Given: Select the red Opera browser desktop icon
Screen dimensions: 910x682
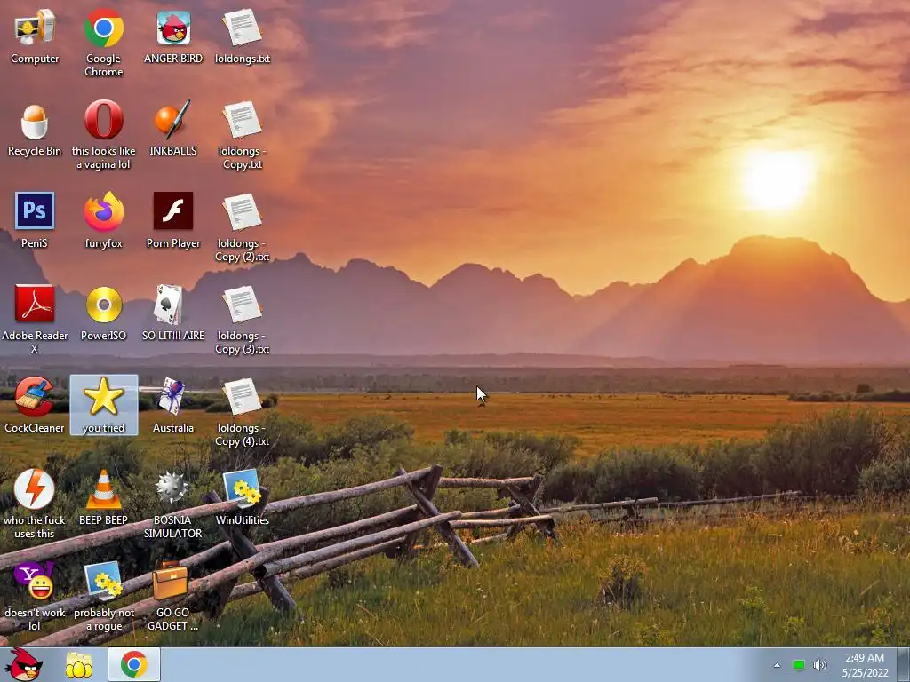Looking at the screenshot, I should point(103,136).
